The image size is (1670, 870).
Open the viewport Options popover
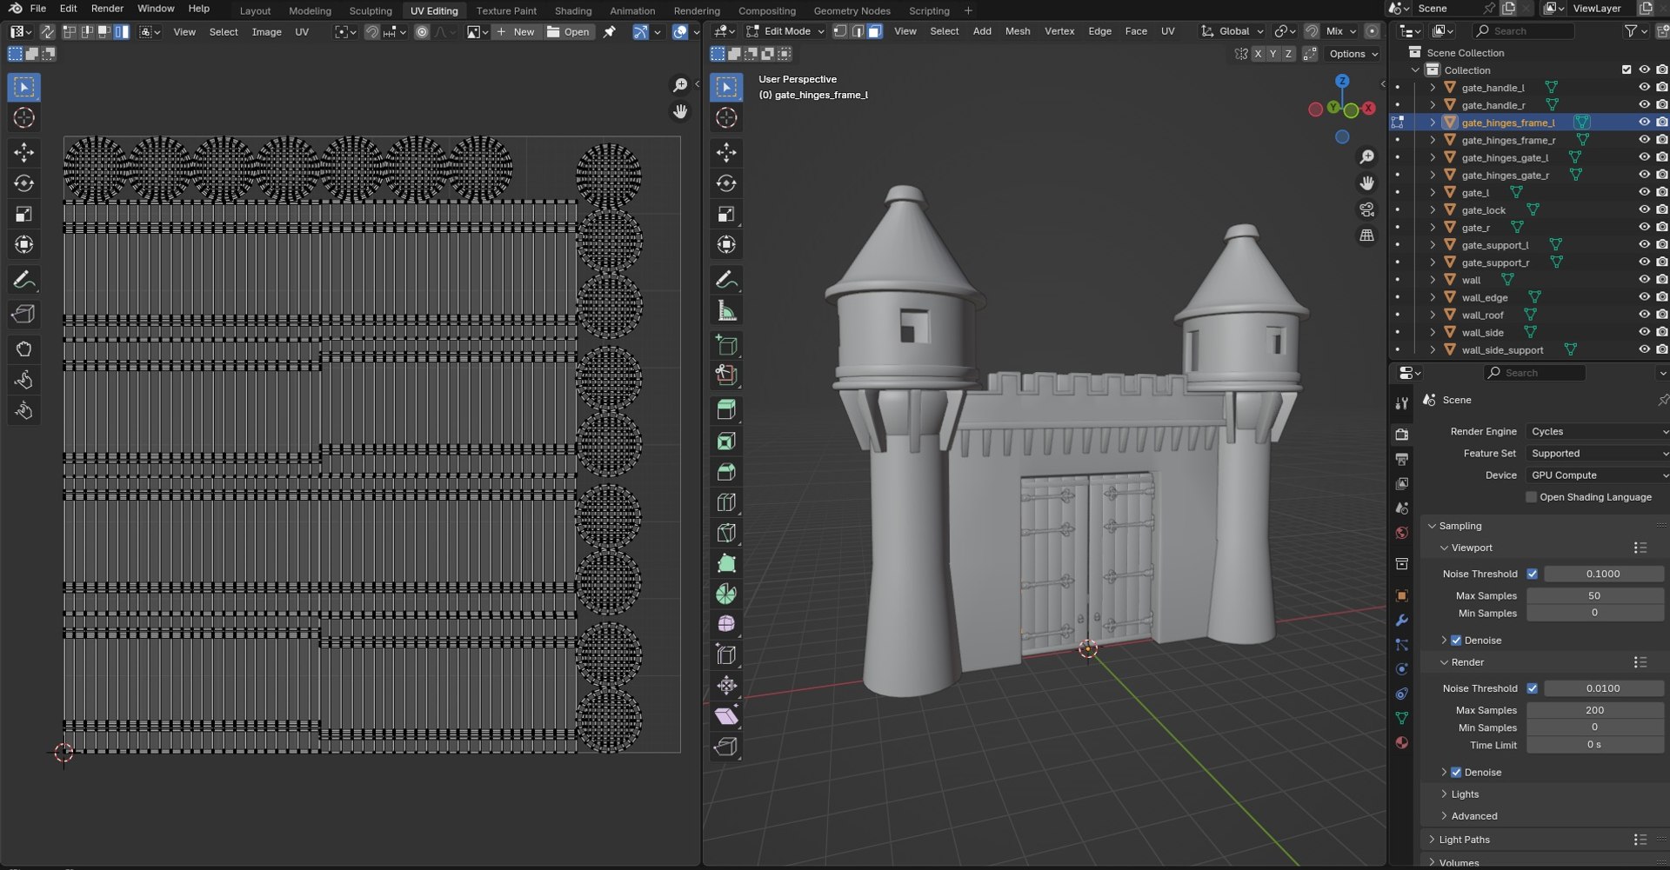coord(1353,54)
